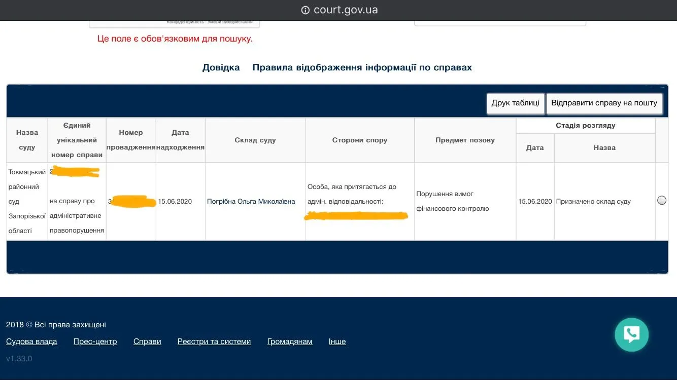Click the Предмет позову column header
The image size is (677, 380).
click(465, 140)
